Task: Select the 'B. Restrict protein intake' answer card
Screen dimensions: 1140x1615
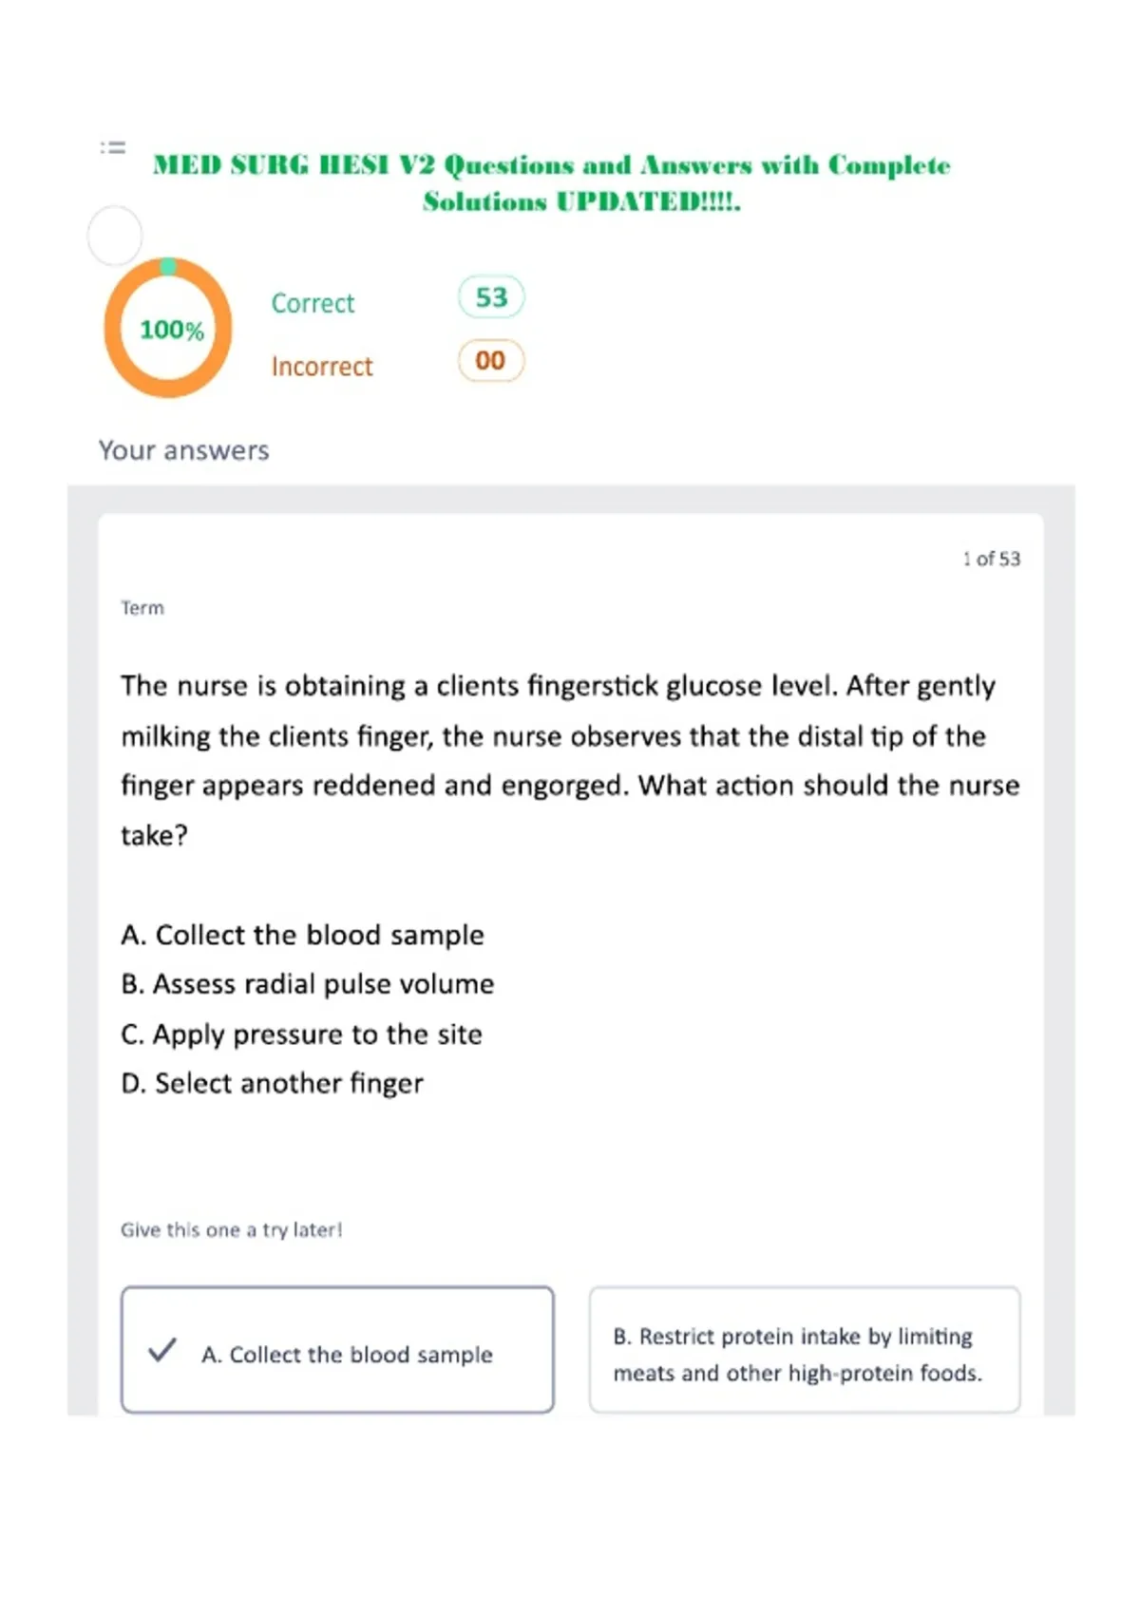Action: [805, 1350]
